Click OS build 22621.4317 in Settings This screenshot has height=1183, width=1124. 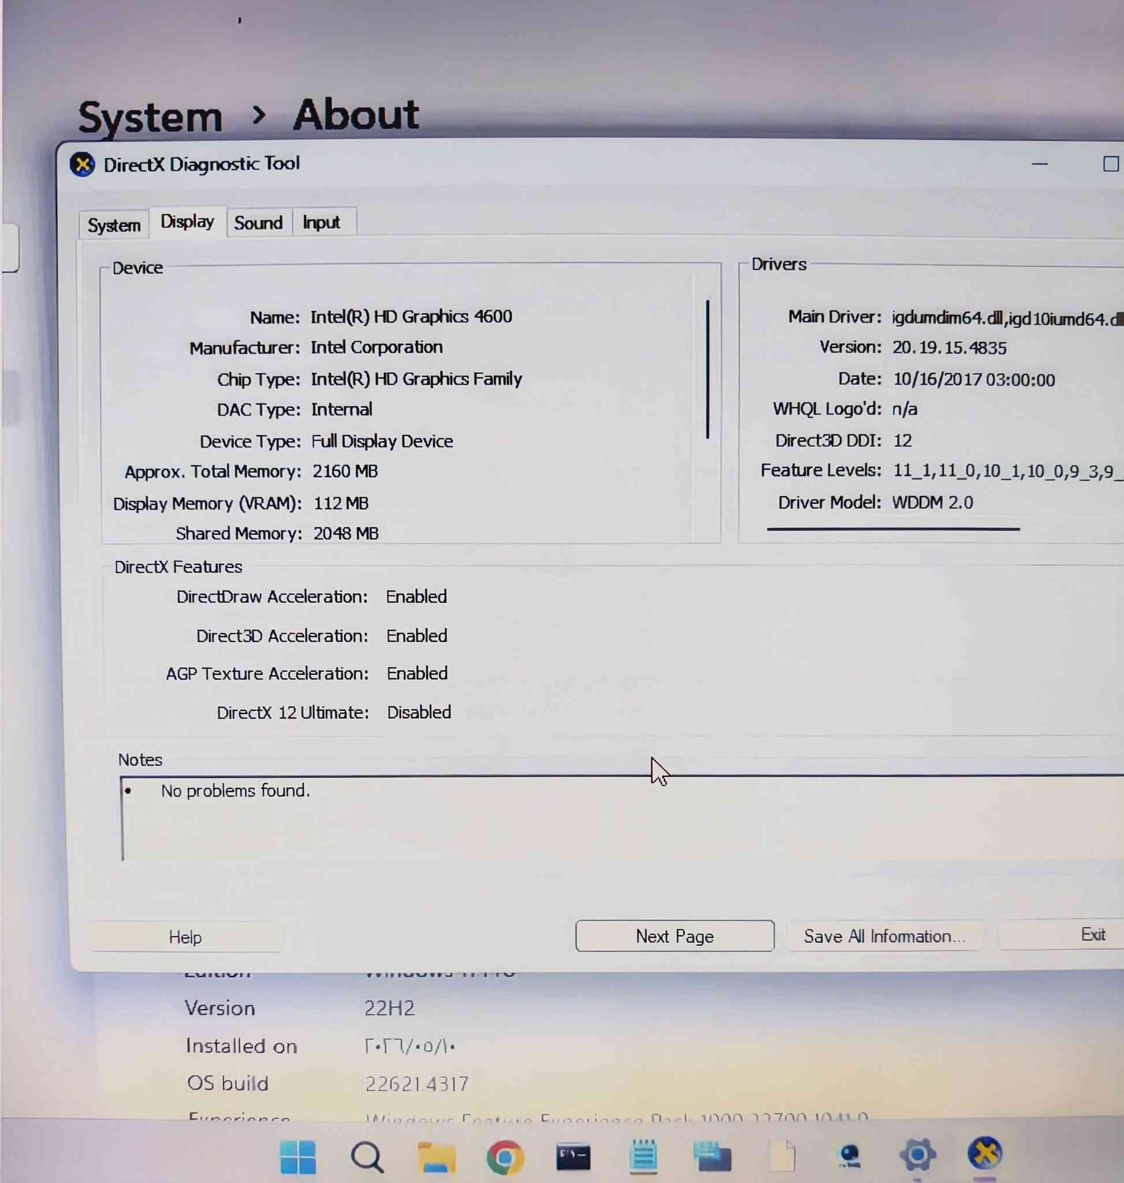(x=417, y=1084)
